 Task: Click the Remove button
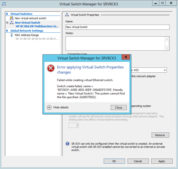(160, 135)
